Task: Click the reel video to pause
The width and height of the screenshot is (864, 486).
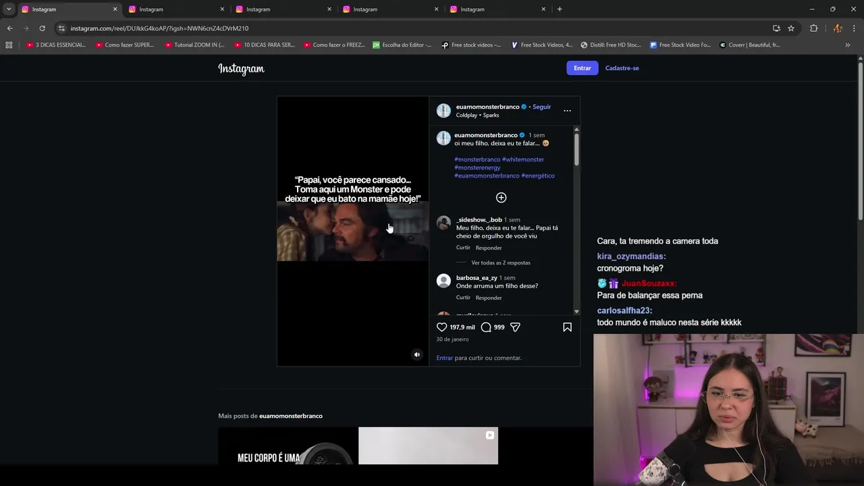Action: click(x=352, y=231)
